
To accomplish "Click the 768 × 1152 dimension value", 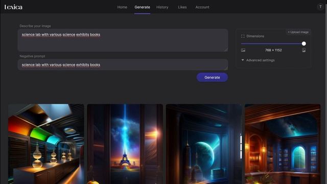I will click(273, 50).
